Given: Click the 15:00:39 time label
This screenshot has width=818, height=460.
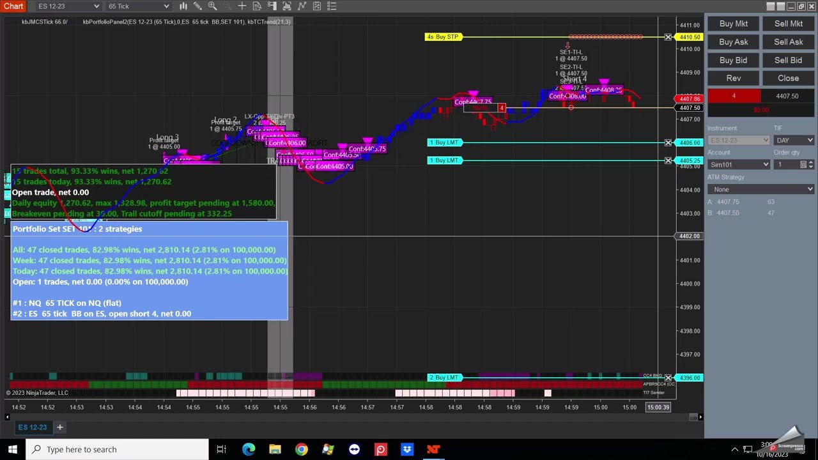Looking at the screenshot, I should (658, 407).
